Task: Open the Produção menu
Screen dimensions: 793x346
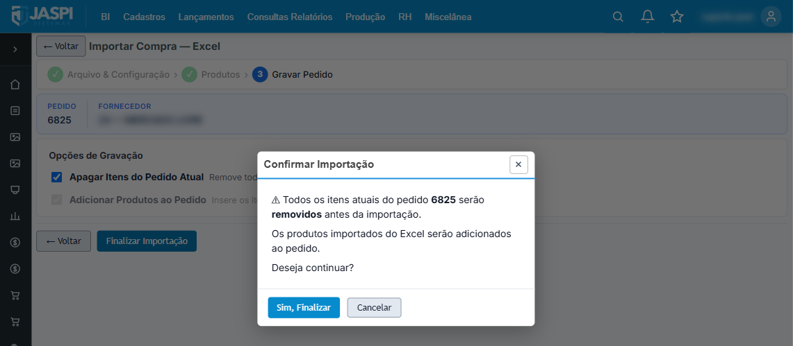Action: [365, 17]
